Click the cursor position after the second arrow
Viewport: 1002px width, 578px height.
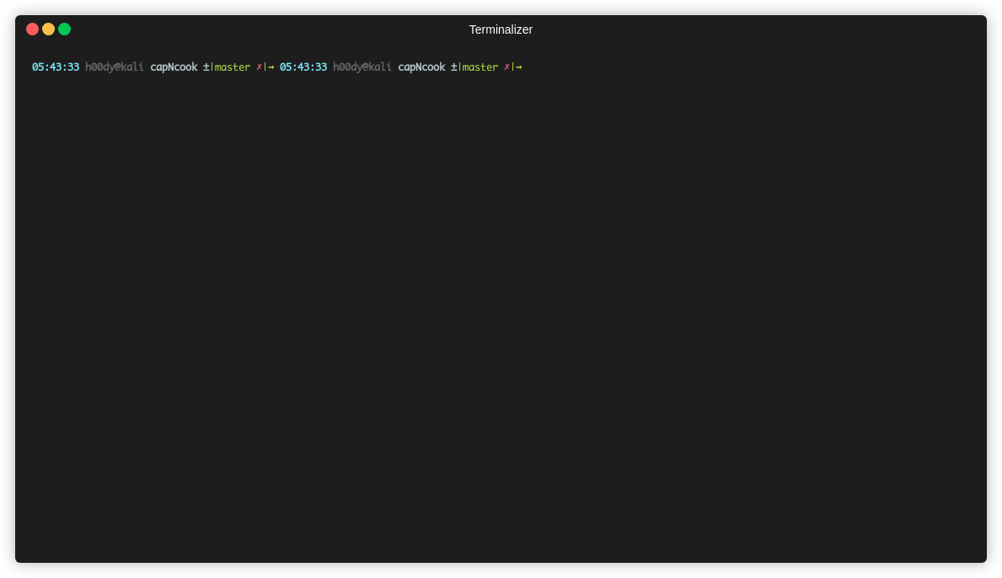[x=531, y=67]
